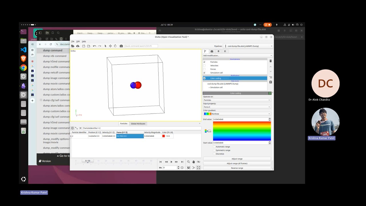Enable the Symmetric range checkbox

(214, 150)
